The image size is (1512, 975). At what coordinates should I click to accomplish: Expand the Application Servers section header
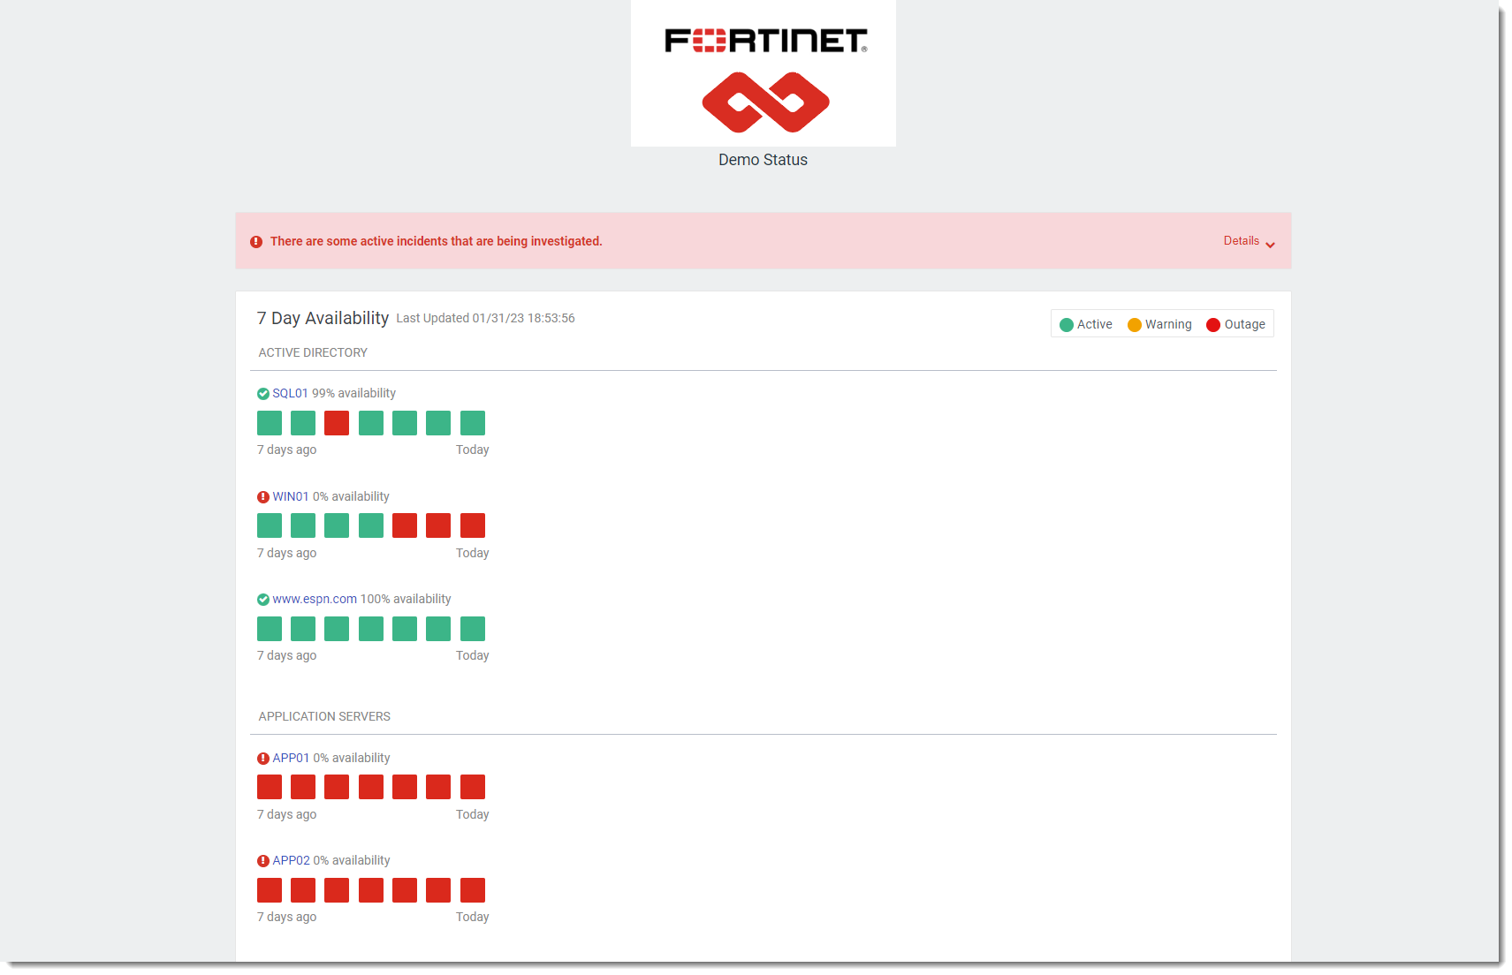(x=323, y=716)
